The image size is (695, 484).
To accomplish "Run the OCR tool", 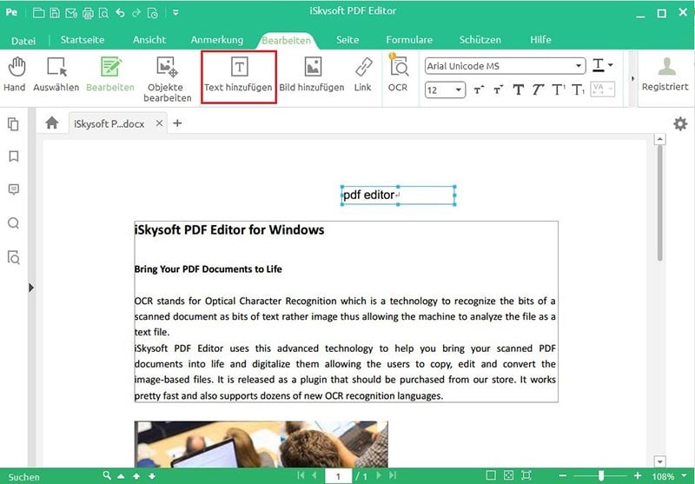I will (398, 73).
